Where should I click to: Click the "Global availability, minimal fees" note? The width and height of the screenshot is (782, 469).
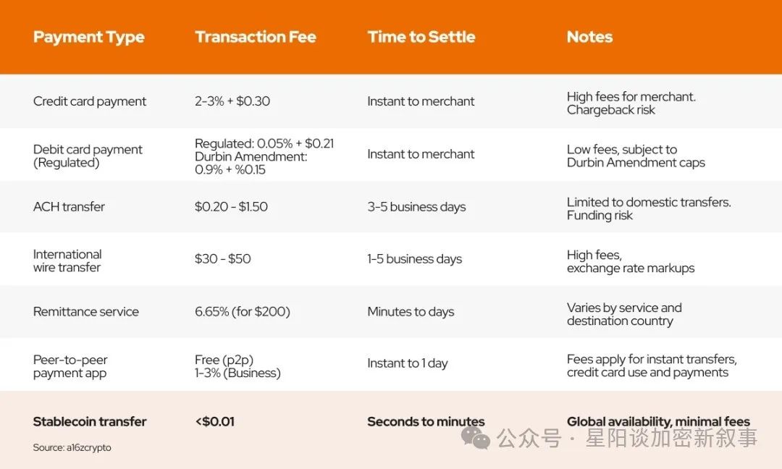657,421
